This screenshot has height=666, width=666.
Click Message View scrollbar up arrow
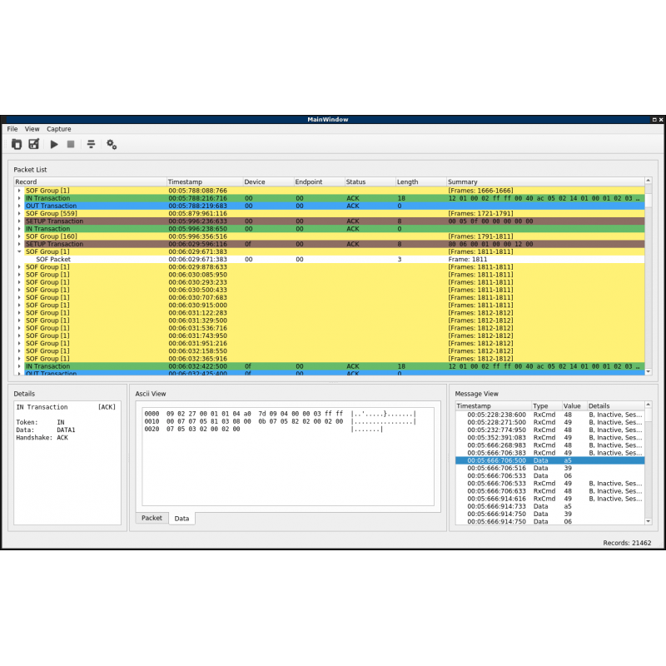tap(649, 405)
